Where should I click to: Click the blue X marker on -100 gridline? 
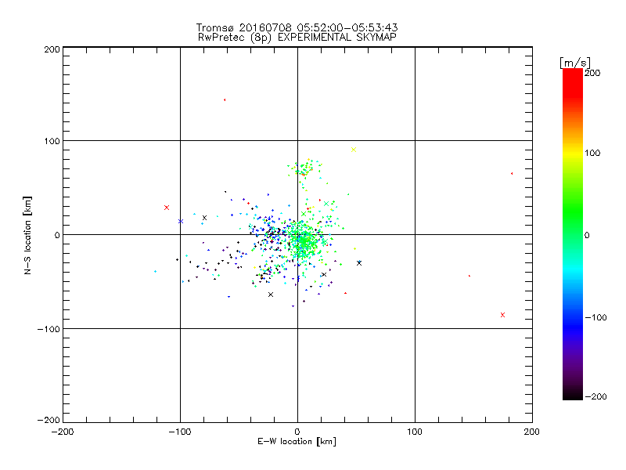(x=181, y=221)
